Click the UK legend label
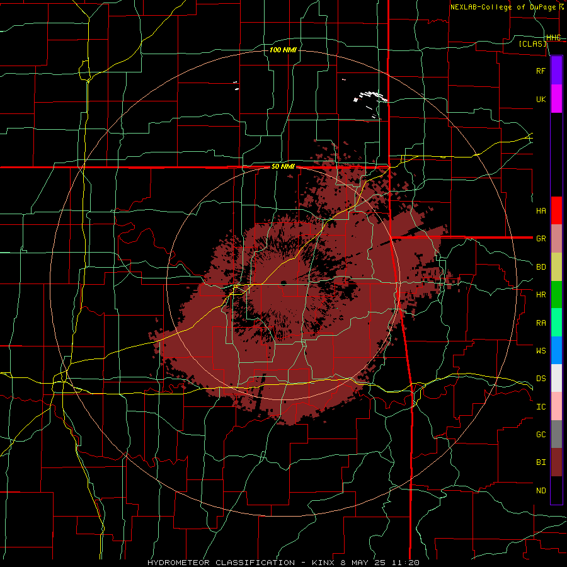567x567 pixels. point(541,99)
